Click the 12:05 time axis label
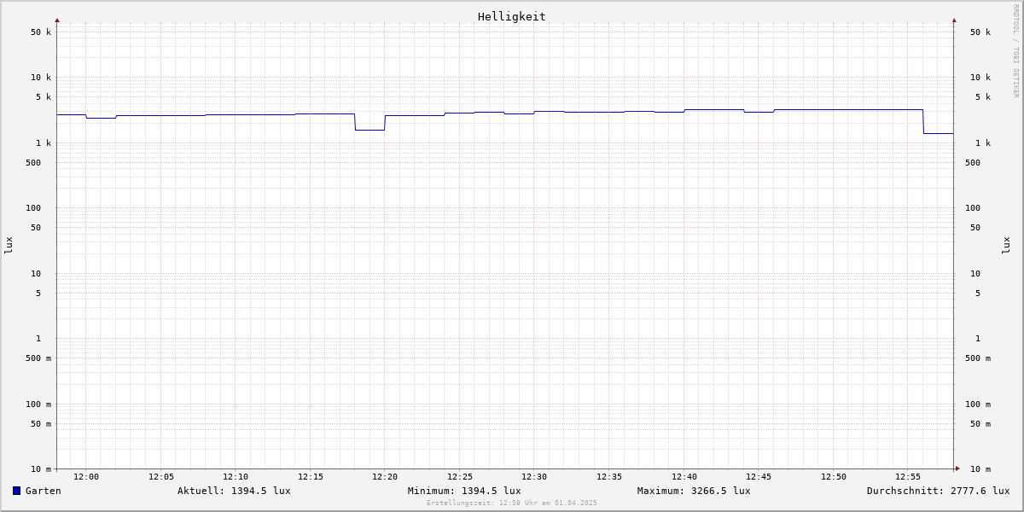Image resolution: width=1024 pixels, height=512 pixels. pyautogui.click(x=161, y=477)
